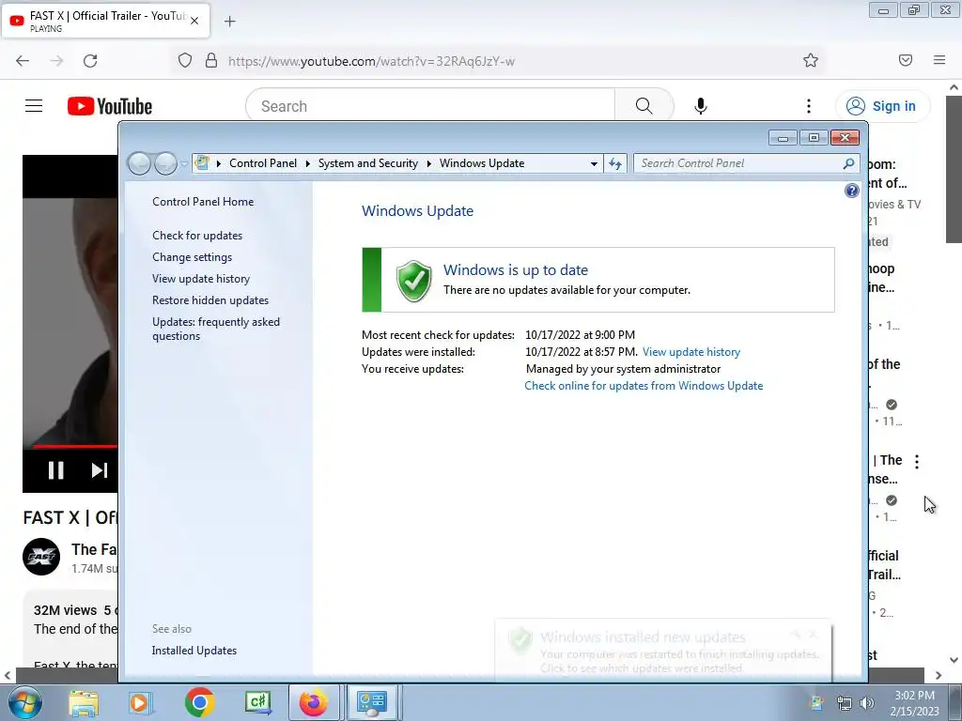962x721 pixels.
Task: Bookmark this page with the star
Action: coord(811,60)
